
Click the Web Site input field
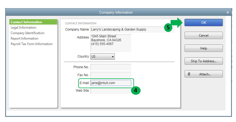(x=111, y=91)
